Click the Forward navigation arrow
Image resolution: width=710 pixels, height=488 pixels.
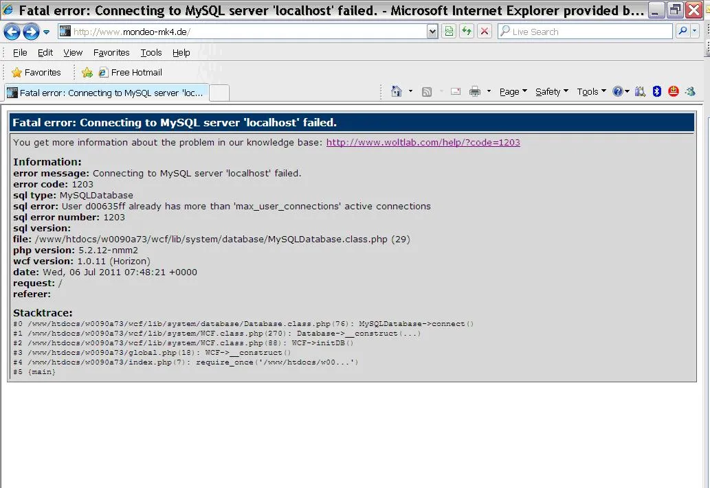pos(30,32)
